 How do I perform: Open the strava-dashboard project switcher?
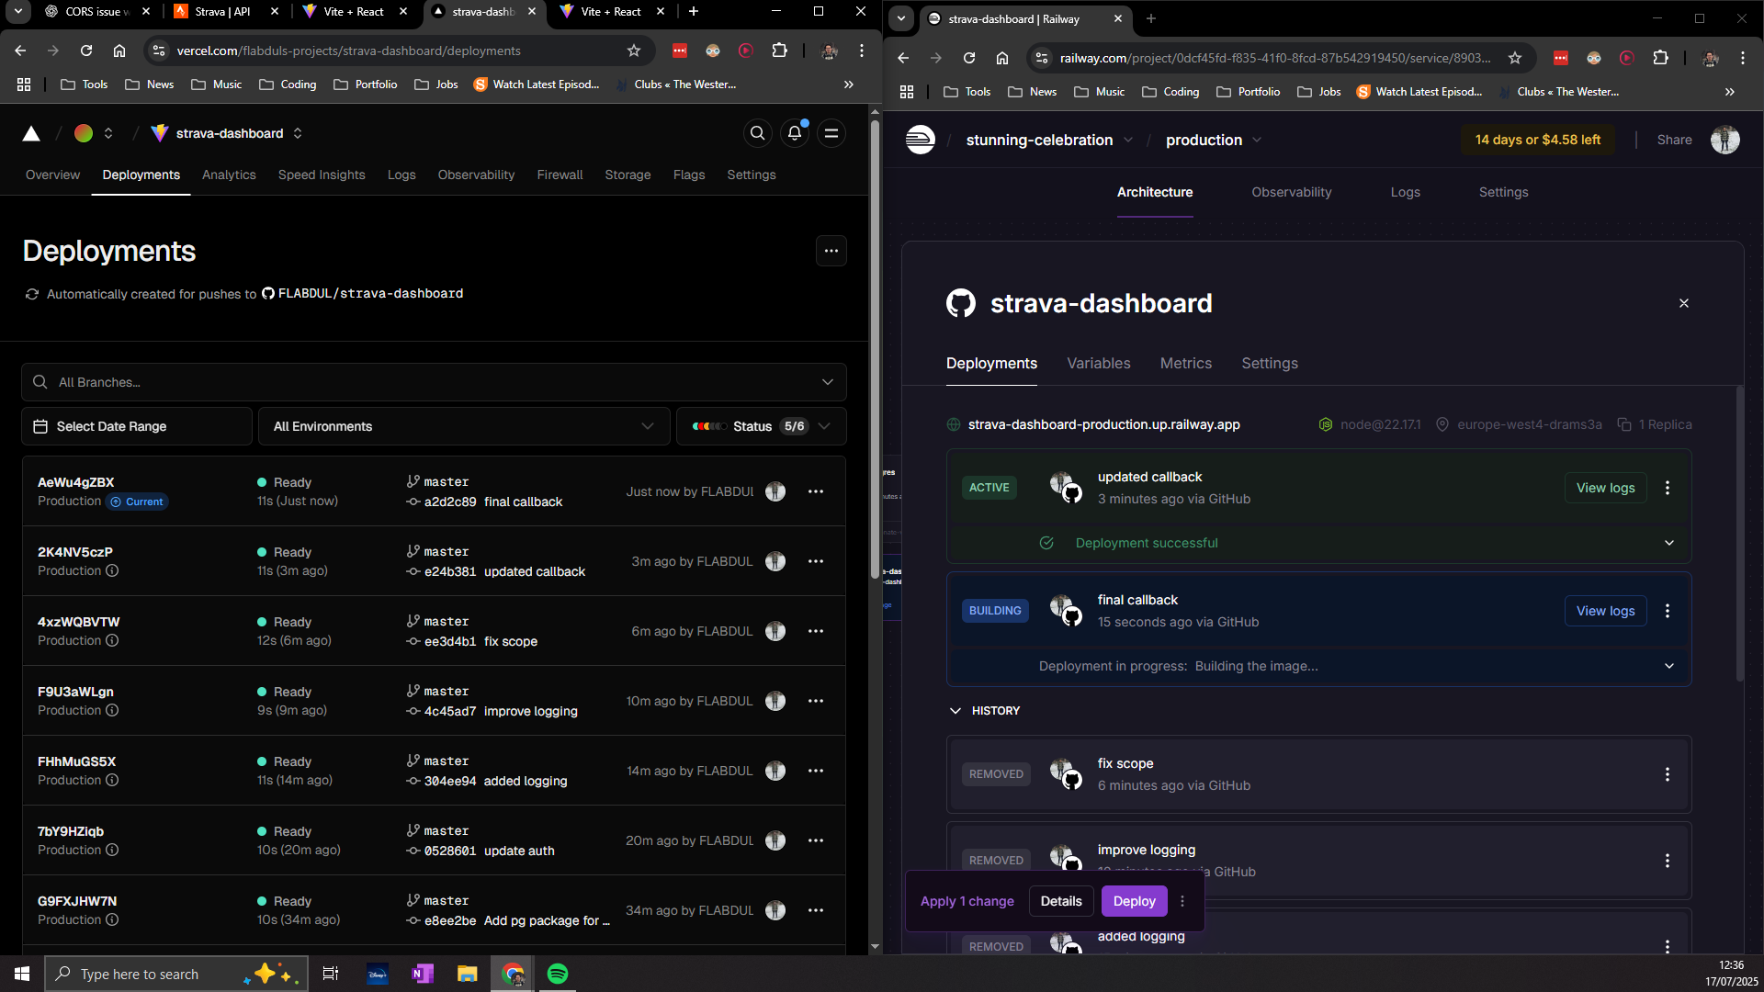[x=298, y=133]
